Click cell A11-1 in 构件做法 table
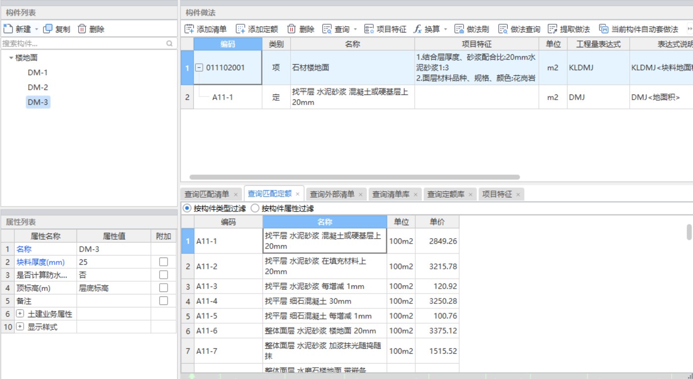This screenshot has width=693, height=379. 227,97
